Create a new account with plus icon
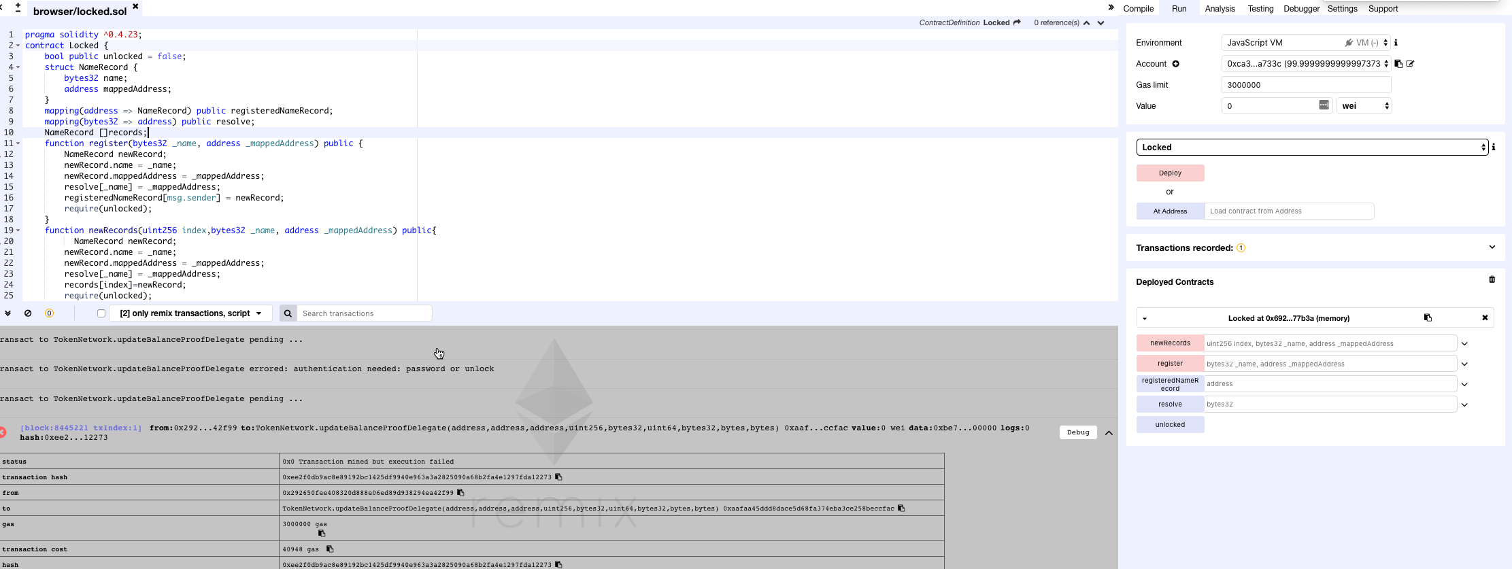Image resolution: width=1512 pixels, height=569 pixels. point(1175,64)
